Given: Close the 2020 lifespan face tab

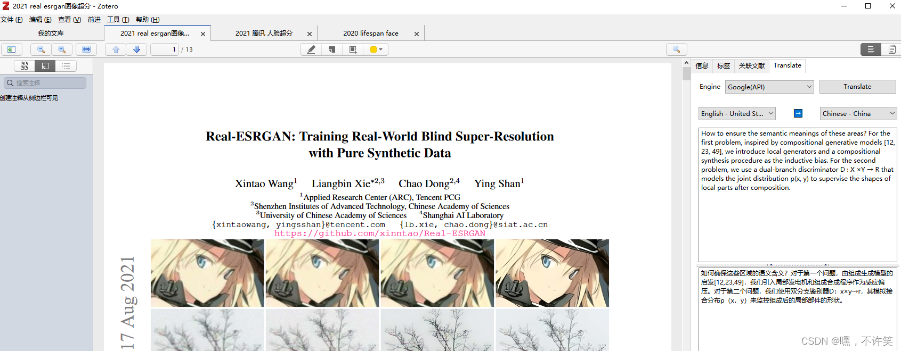Looking at the screenshot, I should tap(417, 34).
